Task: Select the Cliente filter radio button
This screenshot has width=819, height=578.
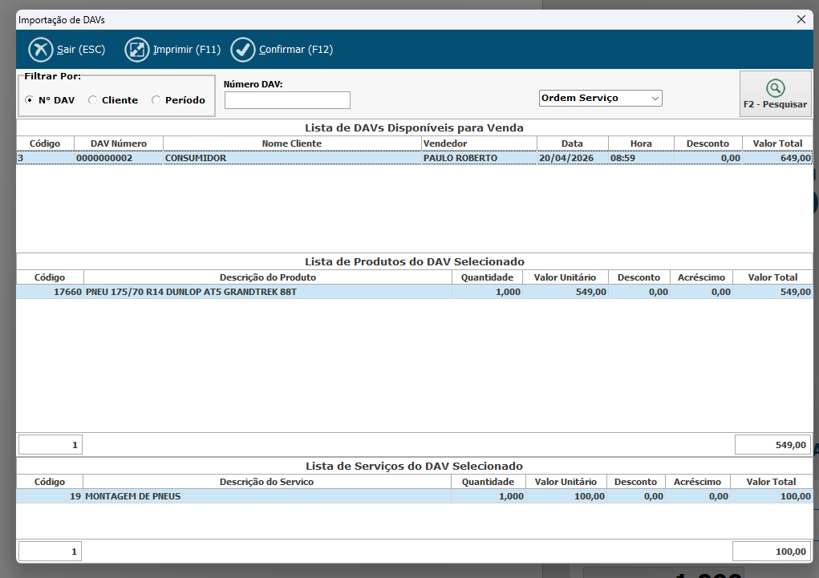Action: tap(93, 100)
